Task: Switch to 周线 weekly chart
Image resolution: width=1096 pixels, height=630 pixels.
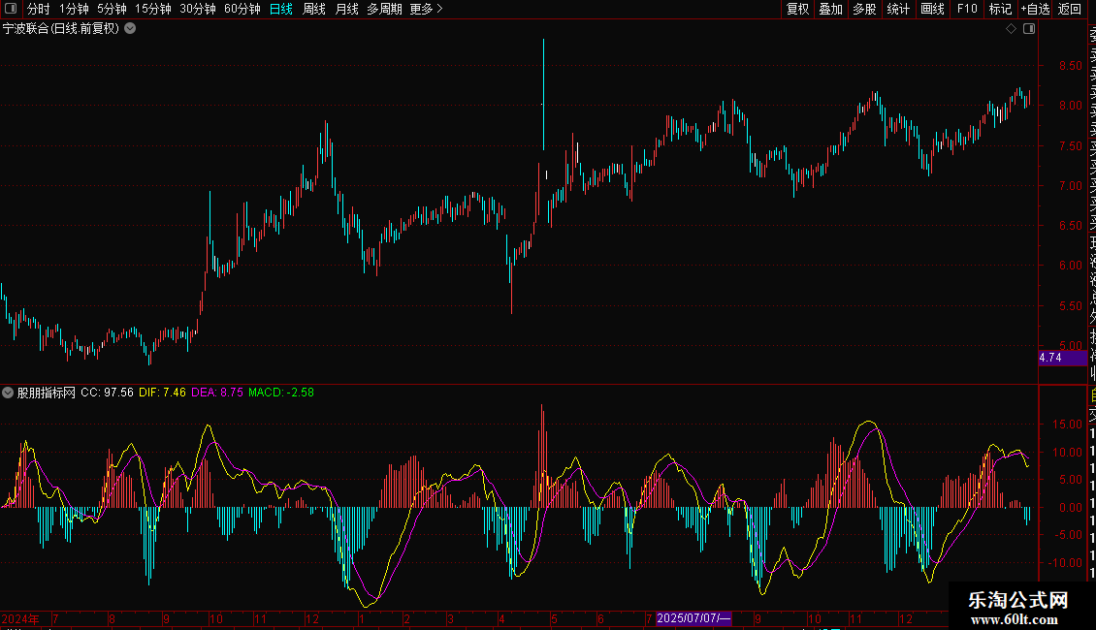Action: click(x=314, y=9)
